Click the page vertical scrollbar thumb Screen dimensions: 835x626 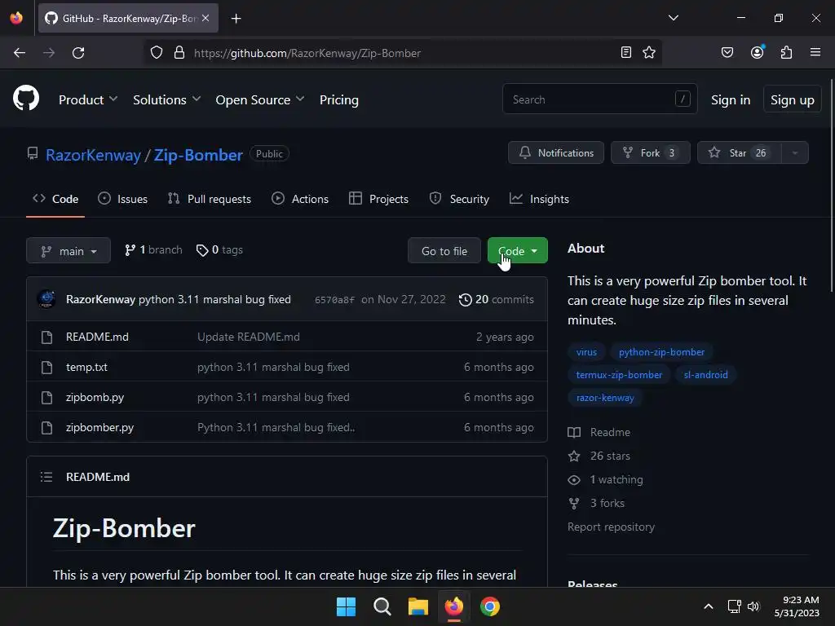click(x=831, y=185)
